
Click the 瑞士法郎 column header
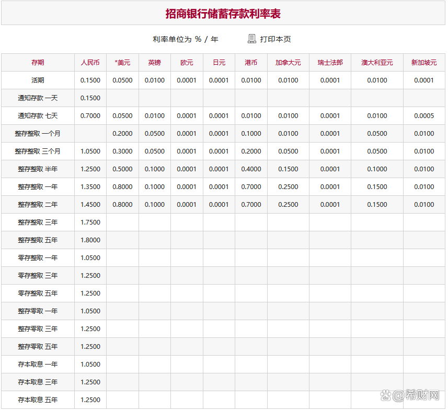[330, 63]
